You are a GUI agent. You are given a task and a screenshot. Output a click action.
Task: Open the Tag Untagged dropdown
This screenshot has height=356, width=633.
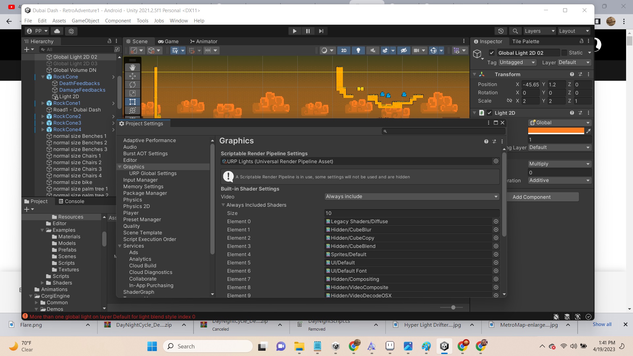click(517, 62)
